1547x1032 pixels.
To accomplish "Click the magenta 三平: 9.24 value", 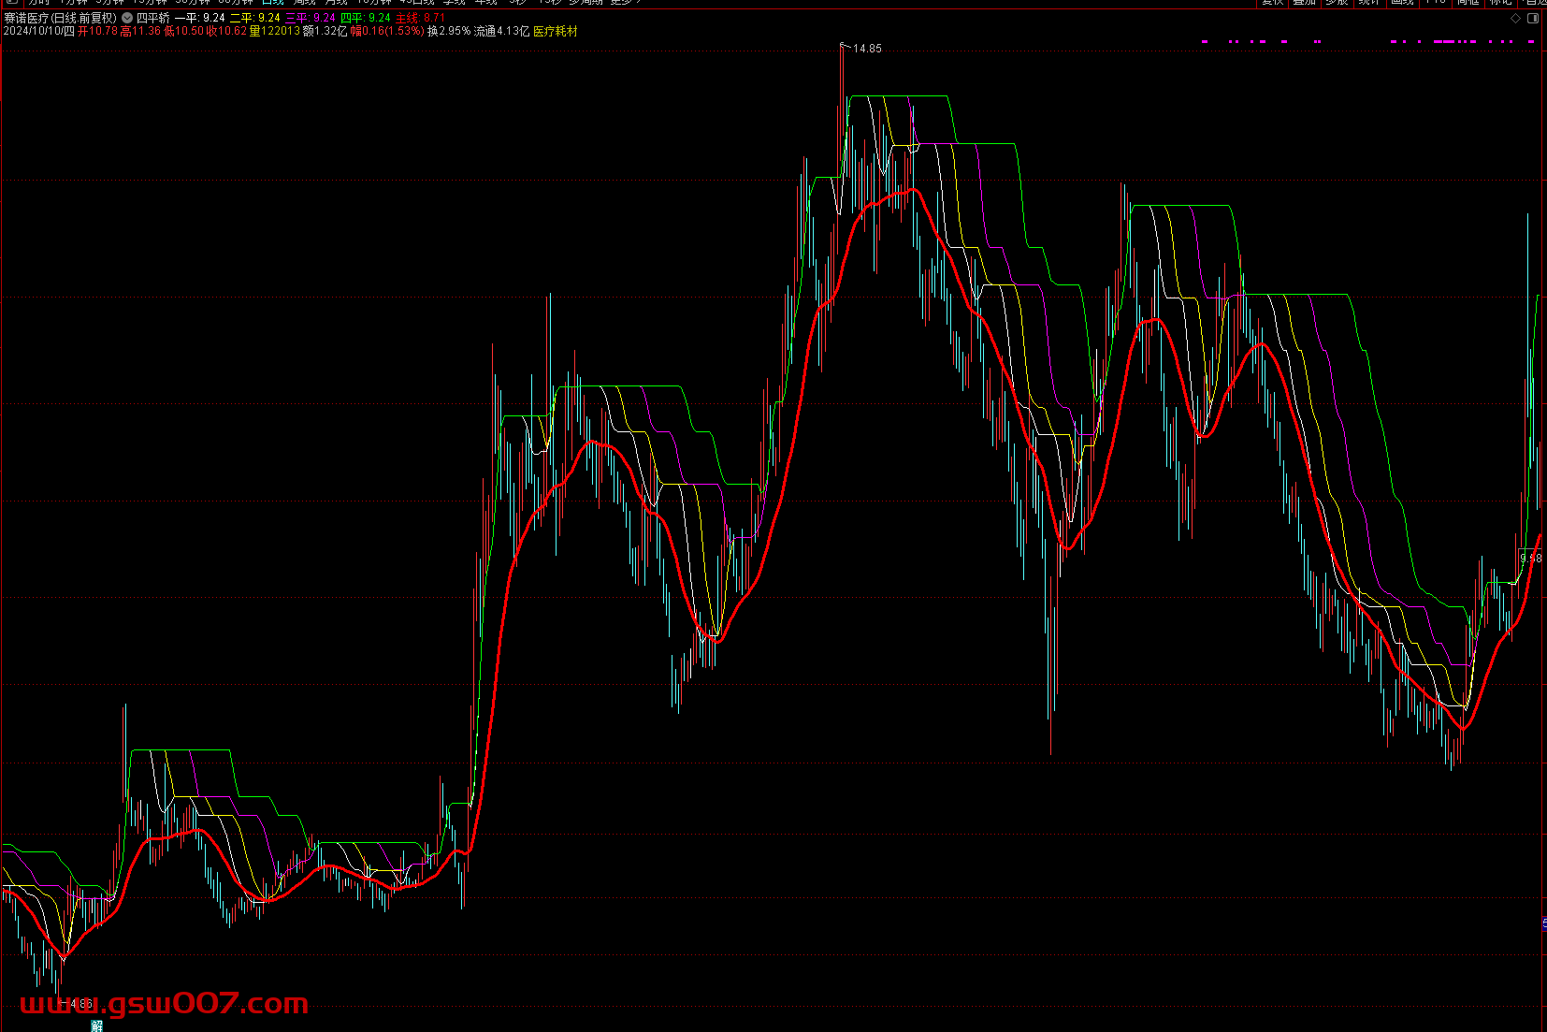I will point(311,18).
